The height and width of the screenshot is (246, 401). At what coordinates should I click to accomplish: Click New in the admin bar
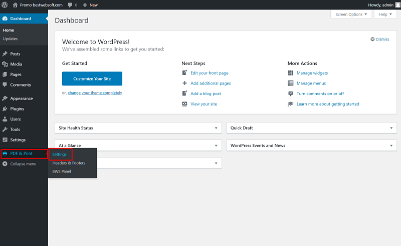(x=94, y=5)
